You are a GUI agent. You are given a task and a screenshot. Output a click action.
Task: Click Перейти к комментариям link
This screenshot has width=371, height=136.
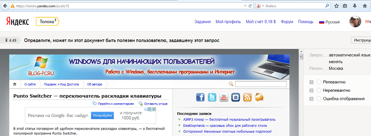(x=116, y=104)
